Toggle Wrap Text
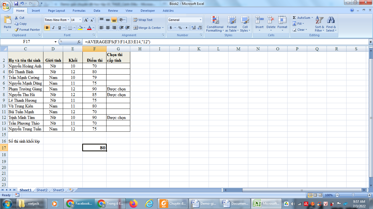The image size is (373, 209). pos(143,20)
